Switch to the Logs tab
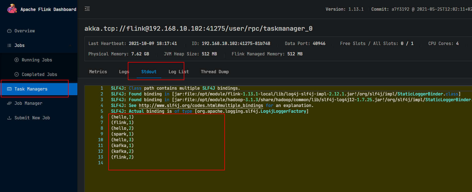Screen dimensions: 472x192 (124, 72)
